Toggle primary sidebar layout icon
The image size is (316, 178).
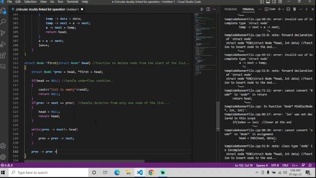262,2
